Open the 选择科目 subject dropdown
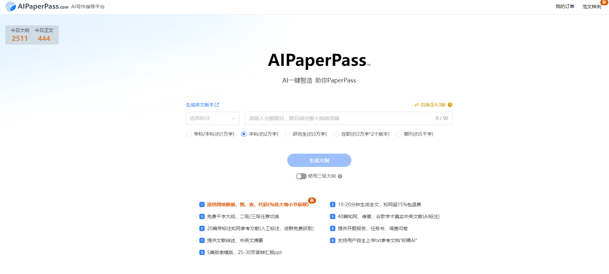609x274 pixels. pyautogui.click(x=213, y=118)
